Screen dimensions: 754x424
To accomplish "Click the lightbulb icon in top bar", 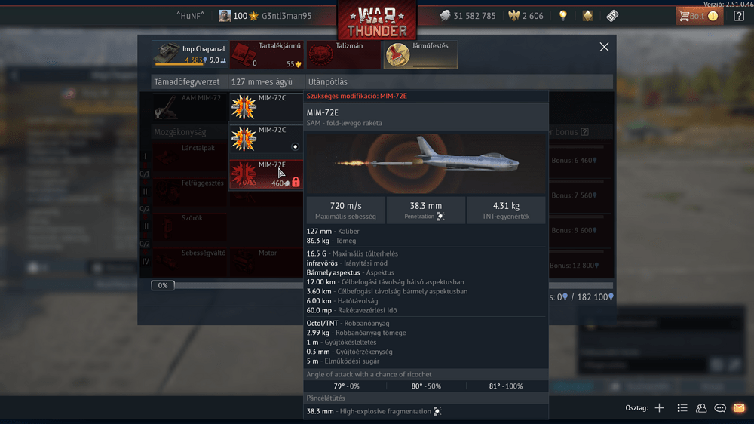I will click(563, 15).
